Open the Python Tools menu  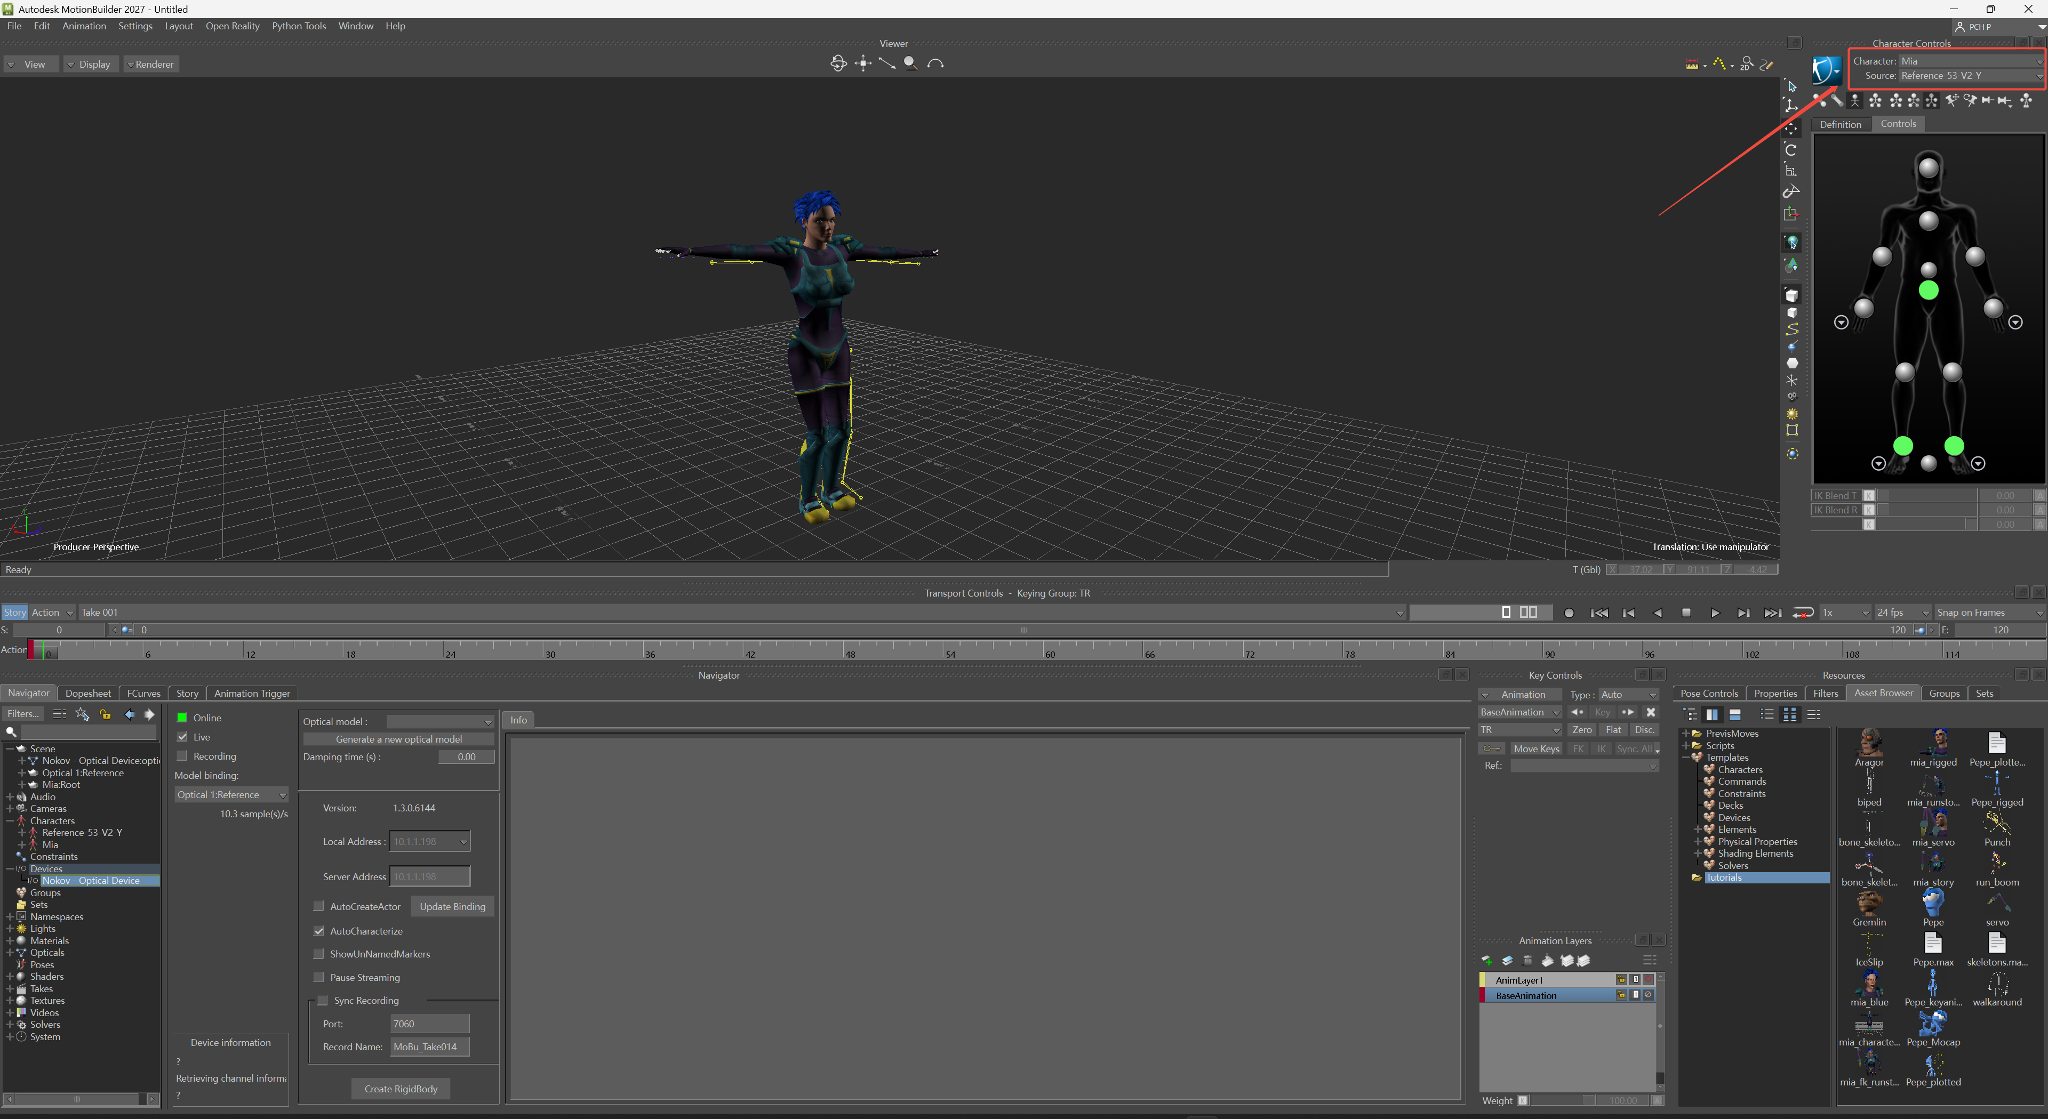pos(299,26)
